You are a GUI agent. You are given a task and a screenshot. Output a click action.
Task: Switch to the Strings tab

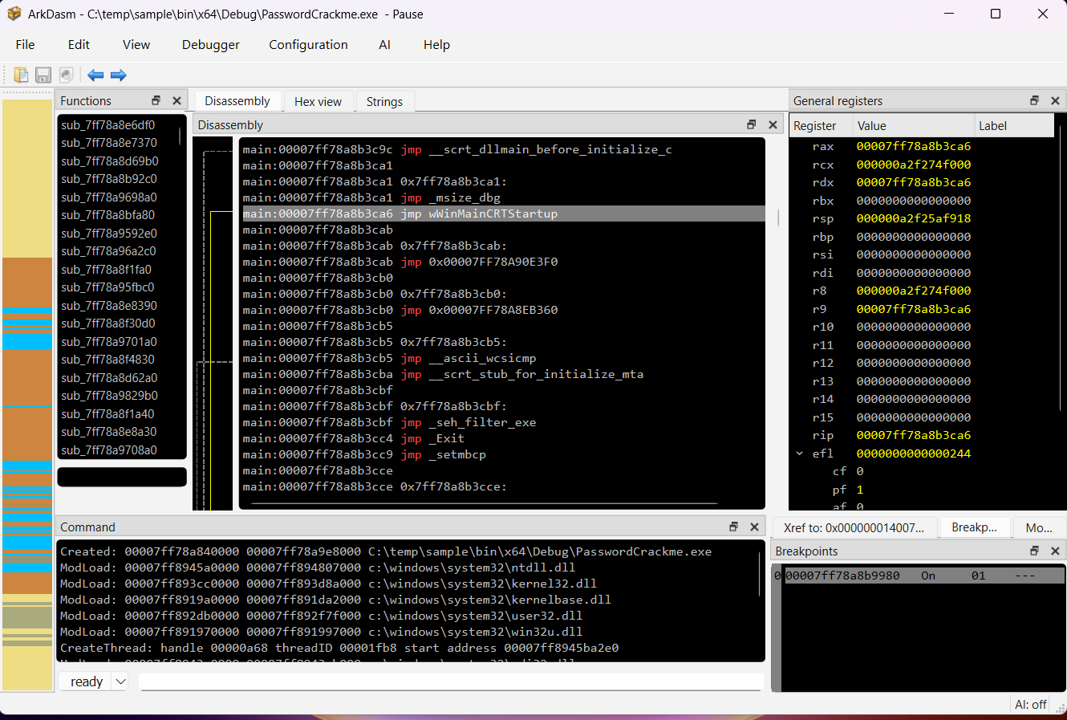[384, 101]
